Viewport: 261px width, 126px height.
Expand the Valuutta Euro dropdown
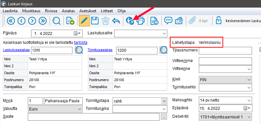coord(80,109)
